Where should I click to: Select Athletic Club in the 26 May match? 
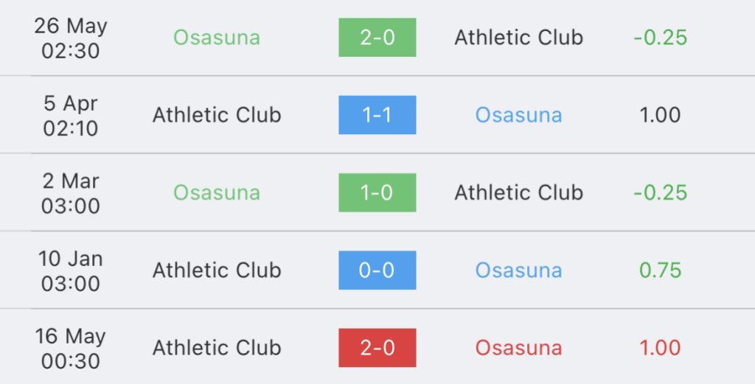518,38
